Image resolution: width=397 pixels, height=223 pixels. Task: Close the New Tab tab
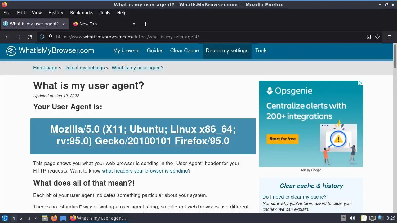click(x=134, y=24)
